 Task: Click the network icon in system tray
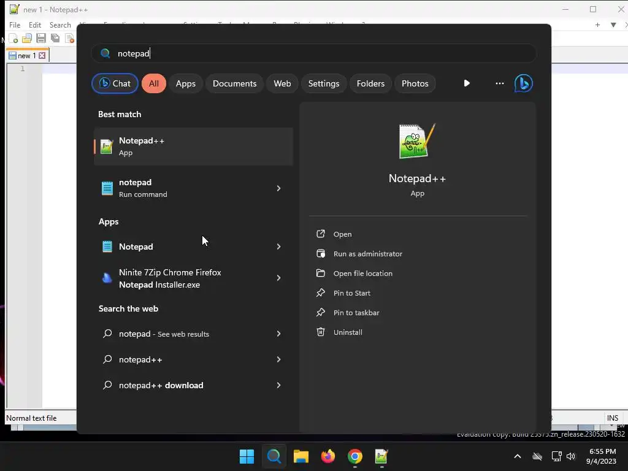coord(556,456)
